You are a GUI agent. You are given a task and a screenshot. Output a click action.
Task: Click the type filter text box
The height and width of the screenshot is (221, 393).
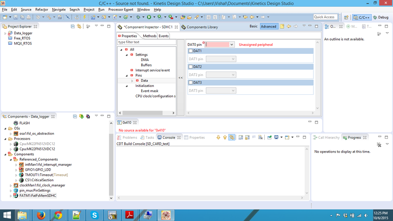(x=147, y=42)
